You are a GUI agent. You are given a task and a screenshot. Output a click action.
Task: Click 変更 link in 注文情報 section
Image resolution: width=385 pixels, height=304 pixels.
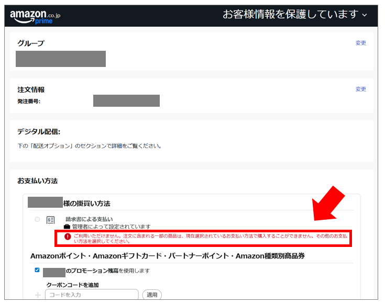361,89
